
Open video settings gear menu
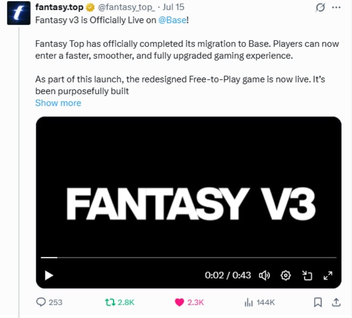285,275
